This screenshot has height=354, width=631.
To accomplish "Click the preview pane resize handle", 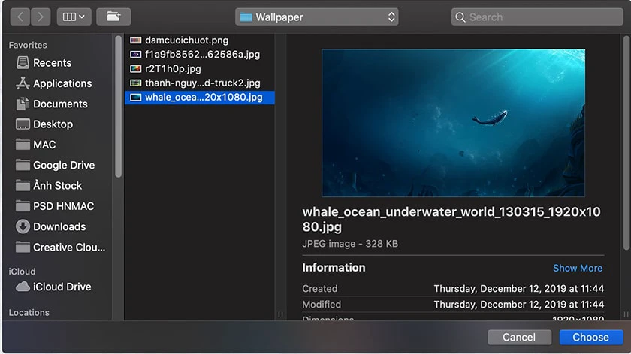I will point(626,314).
